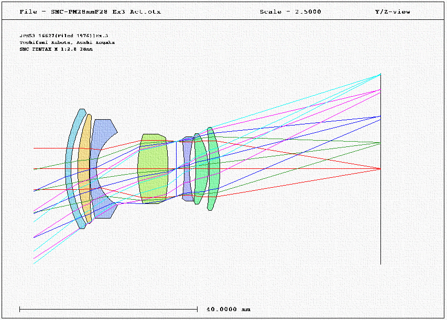Select the rearmost green lens element

pos(214,169)
